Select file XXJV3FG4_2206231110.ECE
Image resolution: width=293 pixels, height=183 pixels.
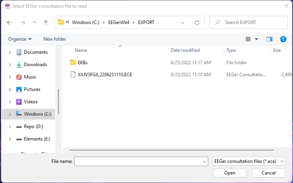click(105, 75)
